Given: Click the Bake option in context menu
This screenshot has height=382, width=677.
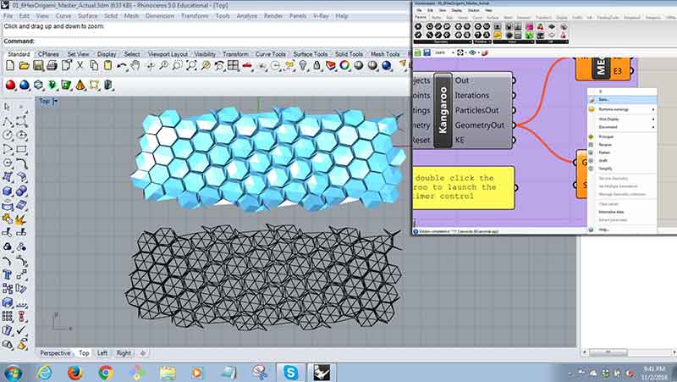Looking at the screenshot, I should (604, 100).
